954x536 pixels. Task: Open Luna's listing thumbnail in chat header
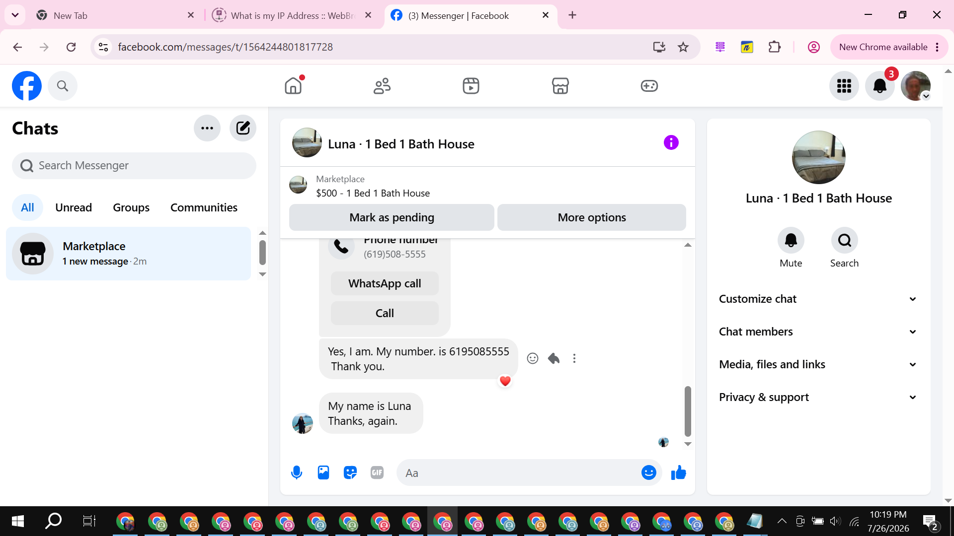pos(307,143)
